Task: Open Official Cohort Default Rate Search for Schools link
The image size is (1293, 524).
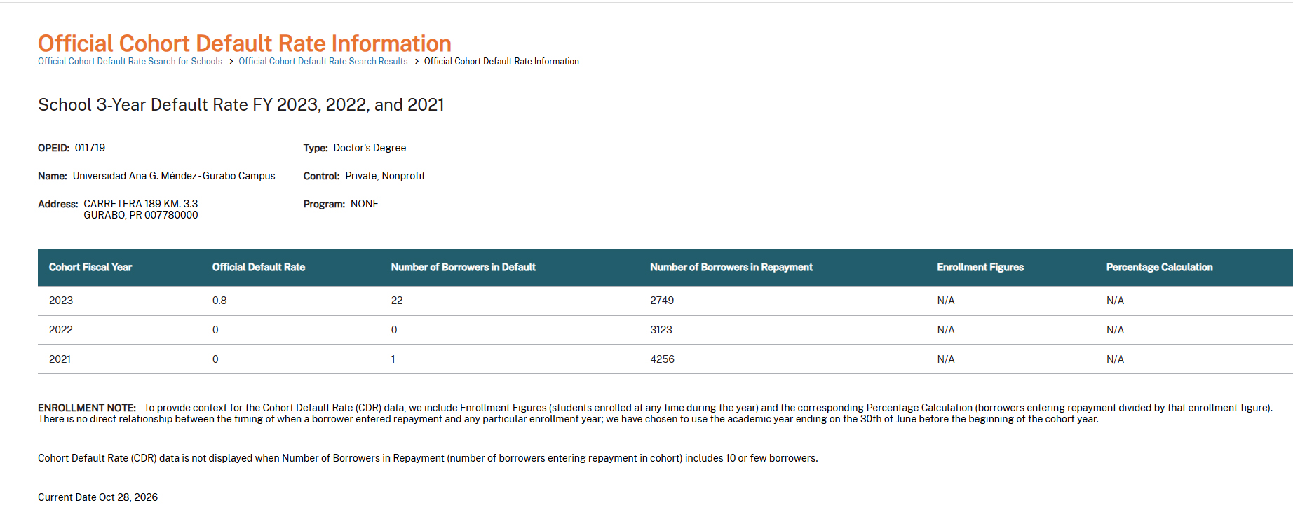Action: 130,62
